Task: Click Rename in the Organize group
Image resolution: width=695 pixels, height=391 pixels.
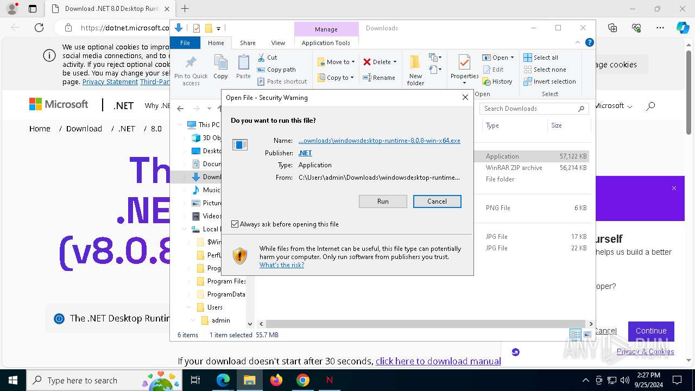Action: pyautogui.click(x=379, y=78)
